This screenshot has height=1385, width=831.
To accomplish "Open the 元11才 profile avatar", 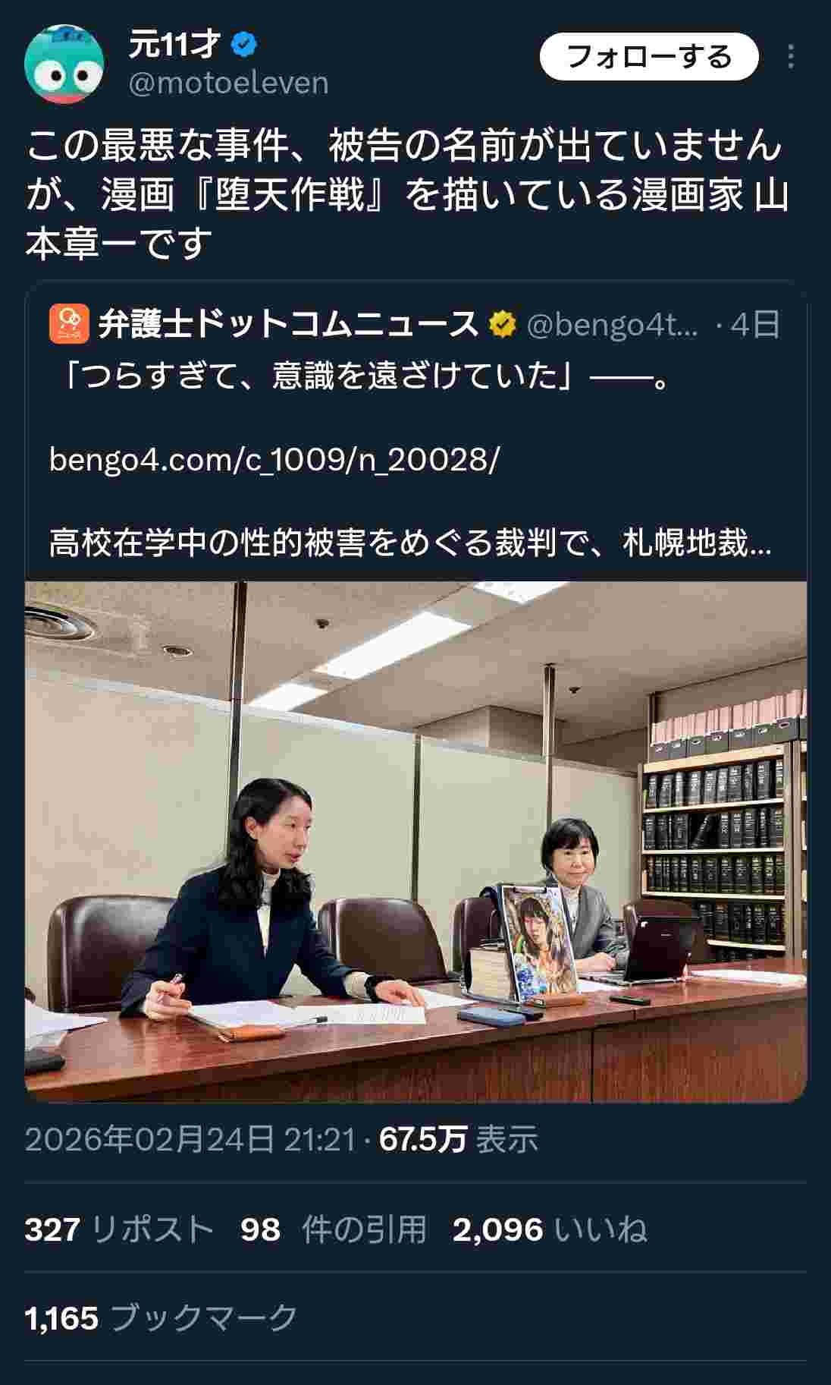I will tap(64, 64).
